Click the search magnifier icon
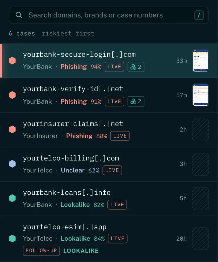The image size is (218, 262). pyautogui.click(x=19, y=15)
